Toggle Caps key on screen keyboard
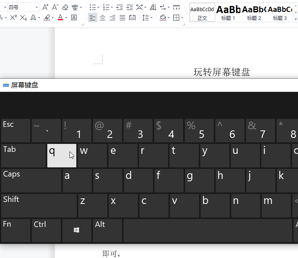Image resolution: width=298 pixels, height=258 pixels. coord(31,180)
